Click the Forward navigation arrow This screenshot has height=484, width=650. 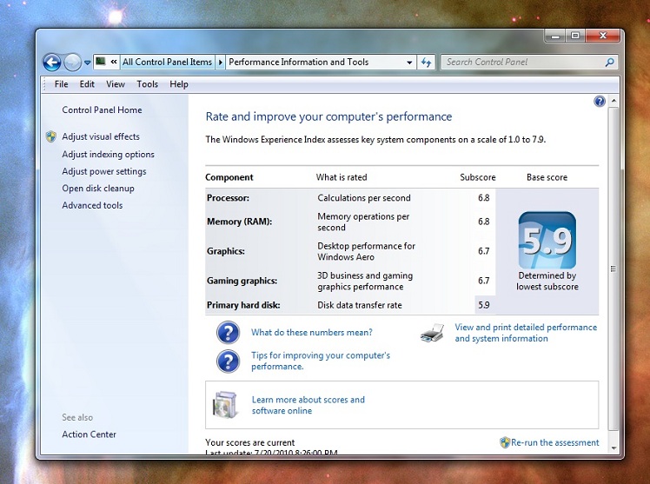(x=73, y=62)
